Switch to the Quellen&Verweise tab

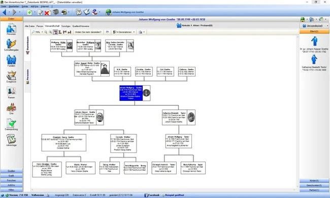(x=81, y=26)
